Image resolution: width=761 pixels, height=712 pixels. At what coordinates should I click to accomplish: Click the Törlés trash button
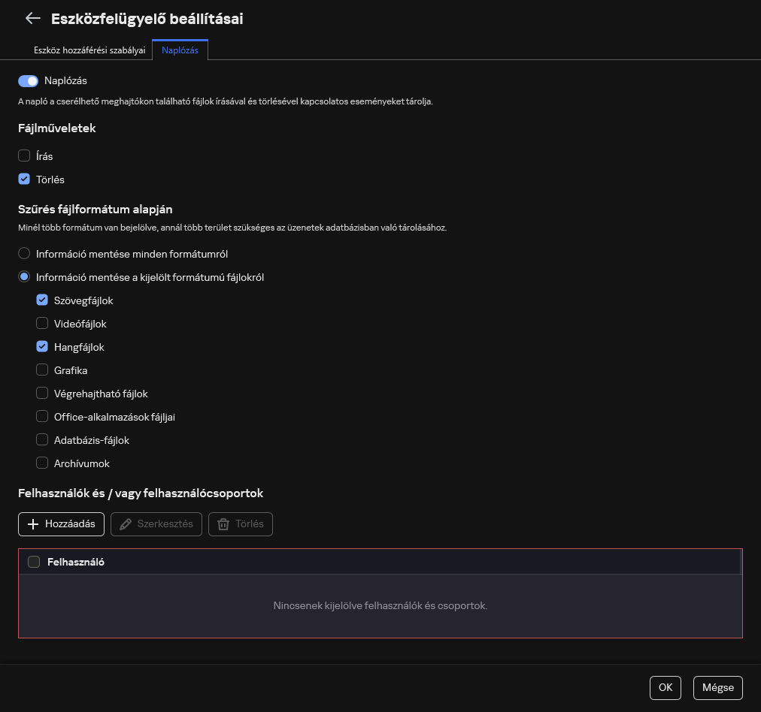pos(241,524)
